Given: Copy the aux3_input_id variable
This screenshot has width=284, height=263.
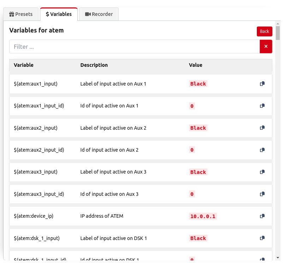Looking at the screenshot, I should 262,194.
